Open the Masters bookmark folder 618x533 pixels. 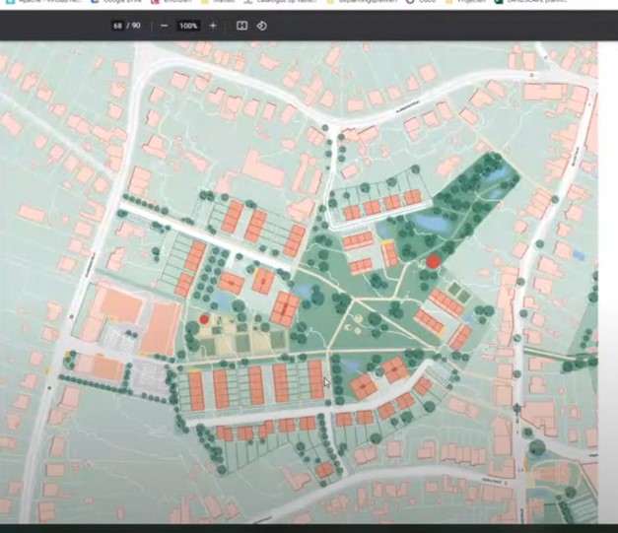(218, 3)
